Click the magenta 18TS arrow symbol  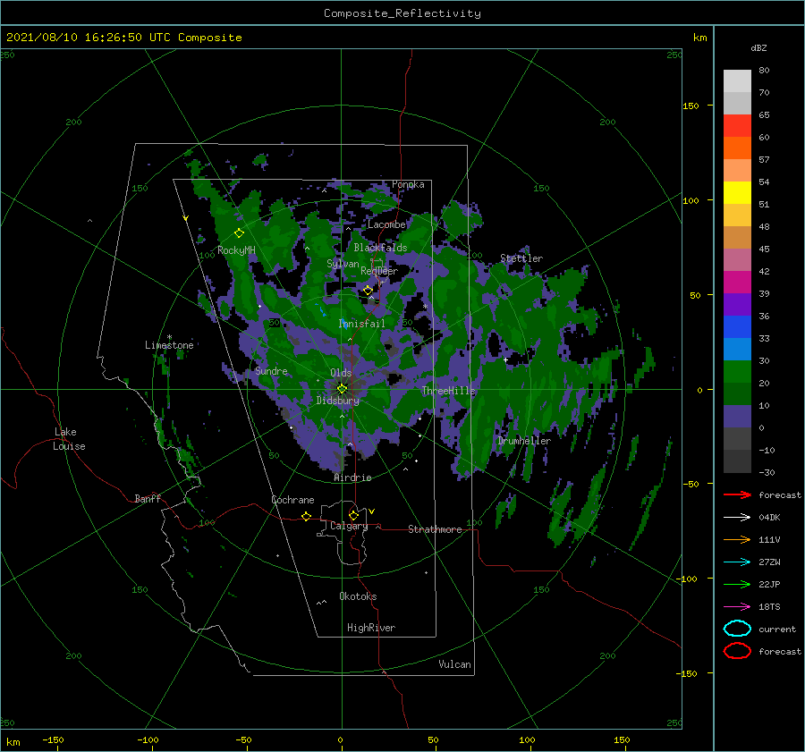point(737,607)
